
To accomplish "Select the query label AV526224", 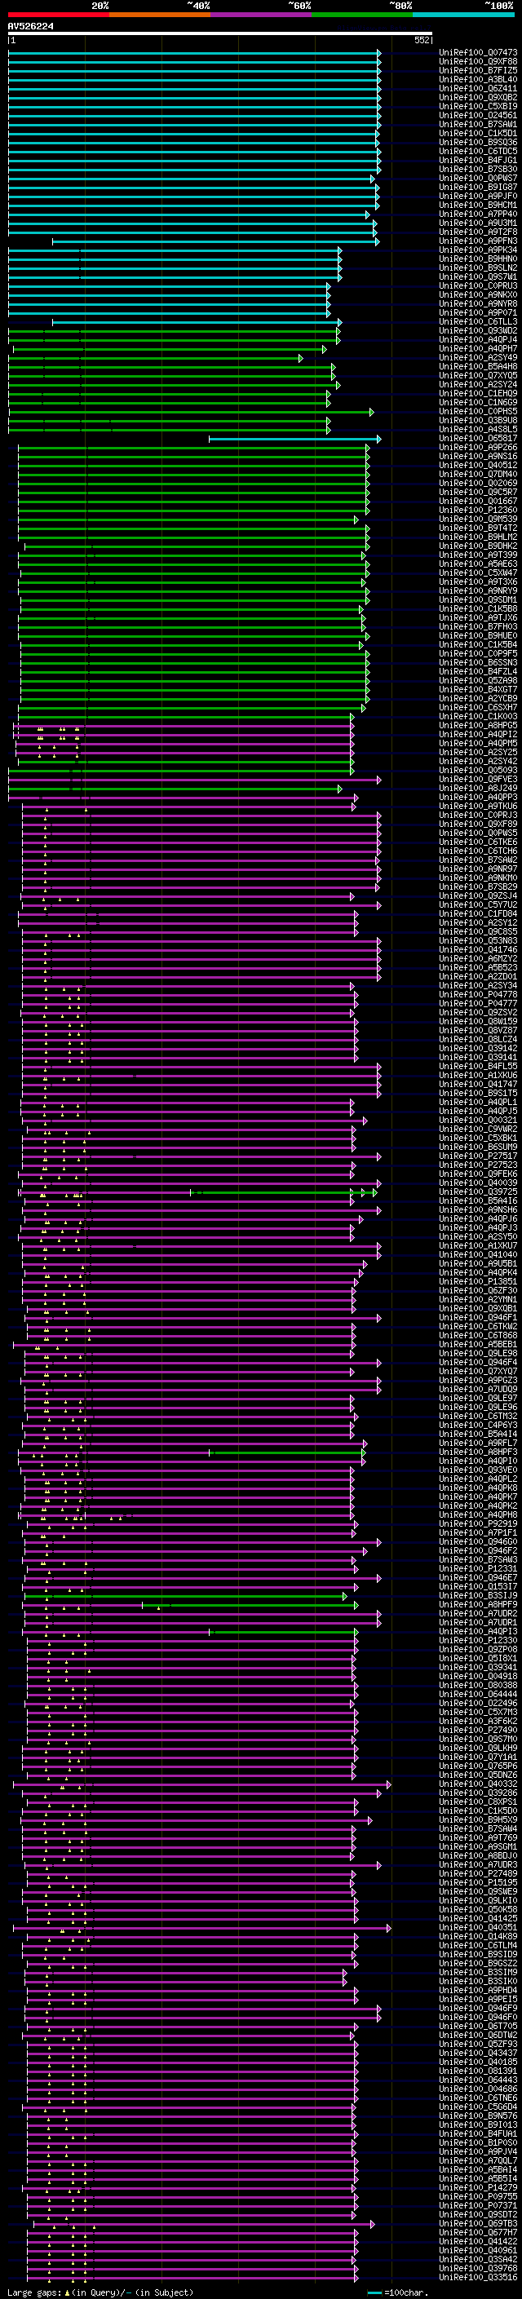I will tap(30, 27).
